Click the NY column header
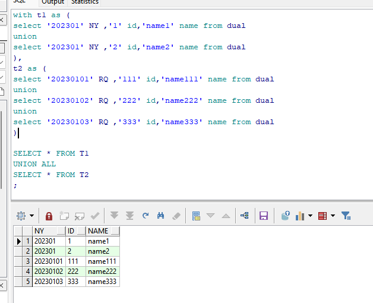This screenshot has width=373, height=303. pos(48,231)
